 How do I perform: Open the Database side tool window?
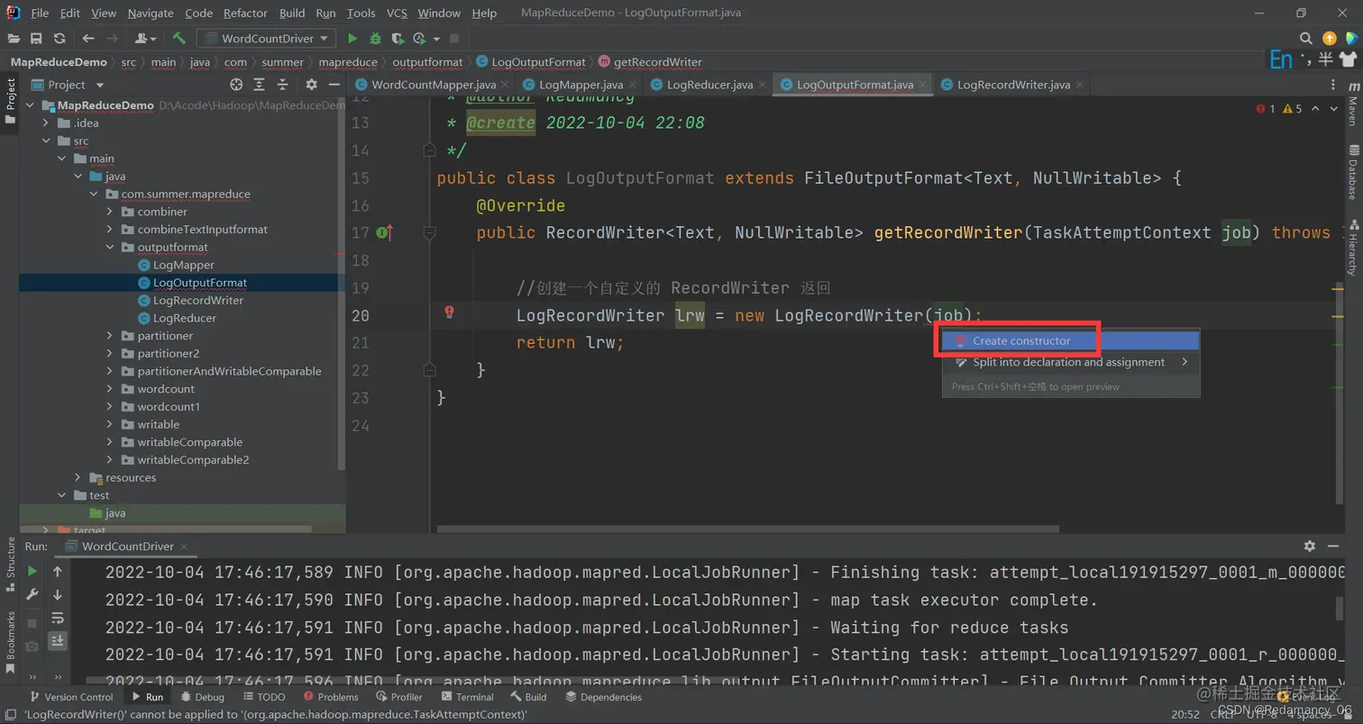[1352, 173]
